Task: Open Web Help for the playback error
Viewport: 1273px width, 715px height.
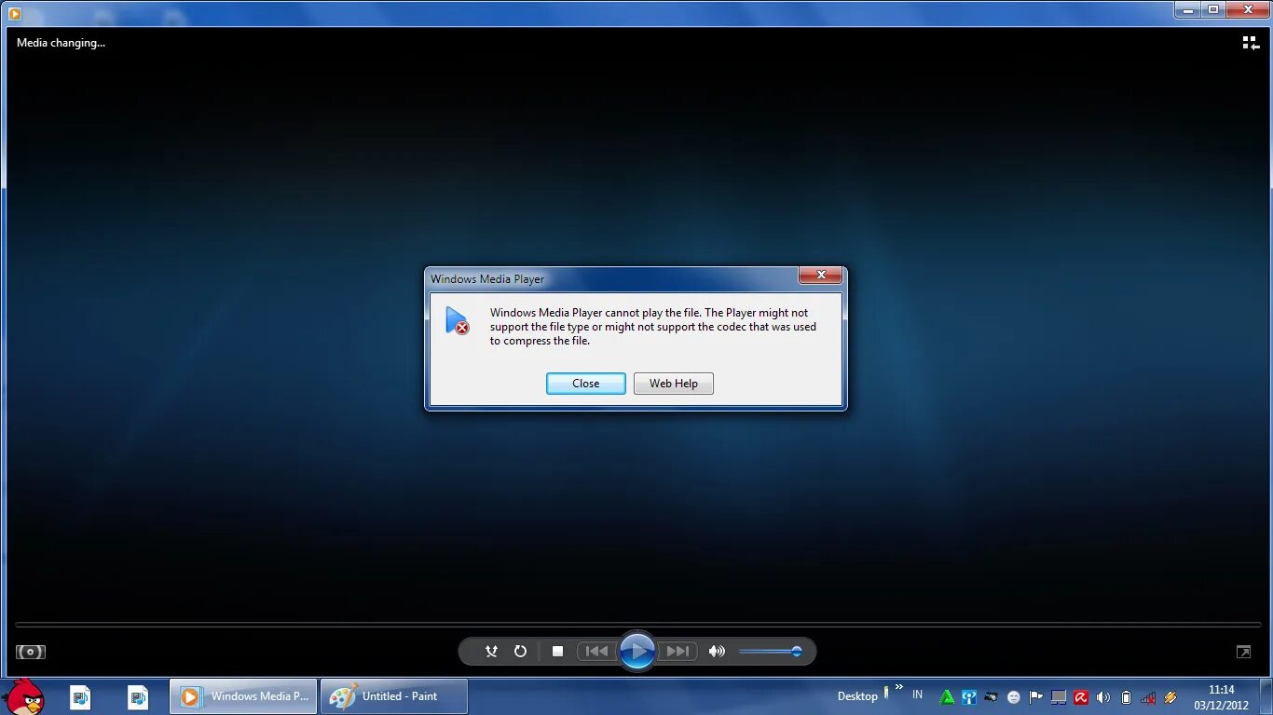Action: (x=673, y=384)
